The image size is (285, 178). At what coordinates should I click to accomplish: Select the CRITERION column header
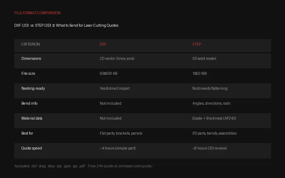pyautogui.click(x=30, y=44)
